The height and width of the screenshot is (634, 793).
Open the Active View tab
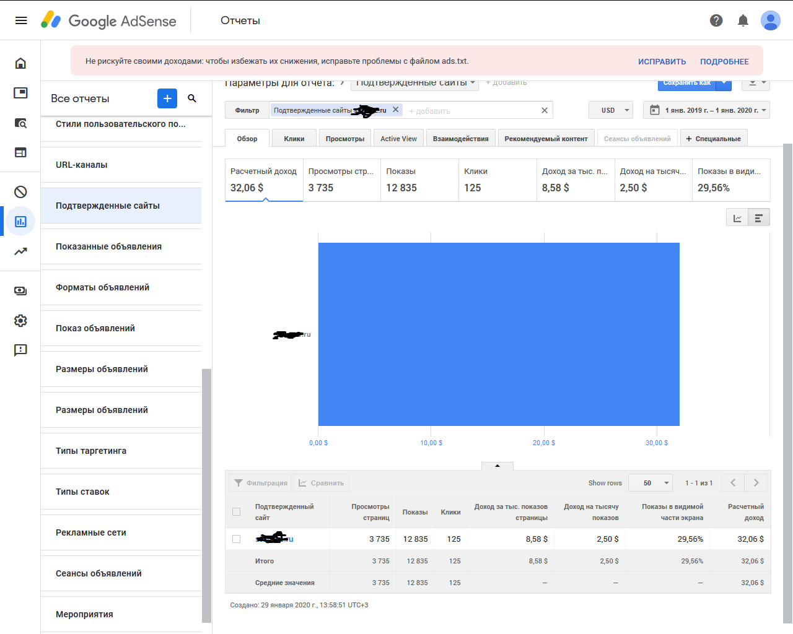click(x=398, y=139)
